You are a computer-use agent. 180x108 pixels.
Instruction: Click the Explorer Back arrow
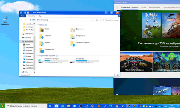[x=22, y=20]
